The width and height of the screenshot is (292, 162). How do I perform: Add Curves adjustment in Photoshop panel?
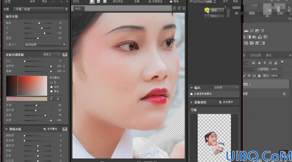pyautogui.click(x=252, y=31)
